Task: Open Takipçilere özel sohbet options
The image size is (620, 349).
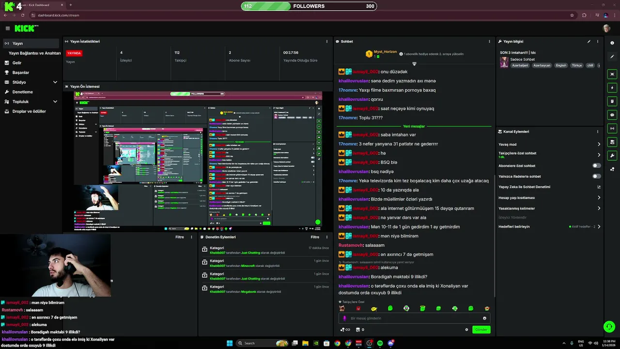Action: point(549,155)
